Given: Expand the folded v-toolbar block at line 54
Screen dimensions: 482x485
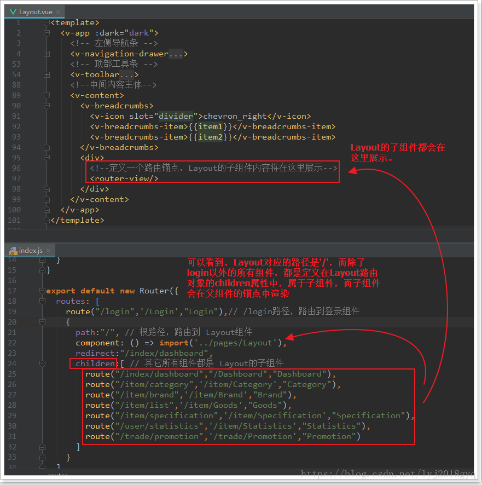Looking at the screenshot, I should [47, 74].
